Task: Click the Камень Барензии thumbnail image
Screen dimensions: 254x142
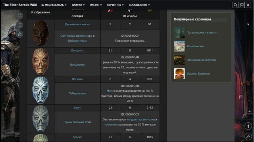Action: pyautogui.click(x=179, y=74)
